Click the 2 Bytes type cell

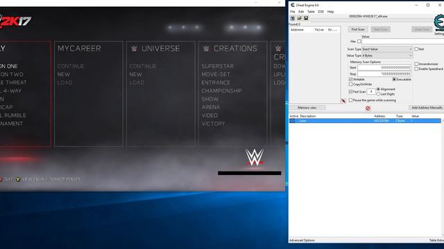400,121
